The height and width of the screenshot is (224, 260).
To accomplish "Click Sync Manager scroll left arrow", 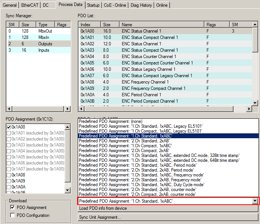I will (x=9, y=109).
